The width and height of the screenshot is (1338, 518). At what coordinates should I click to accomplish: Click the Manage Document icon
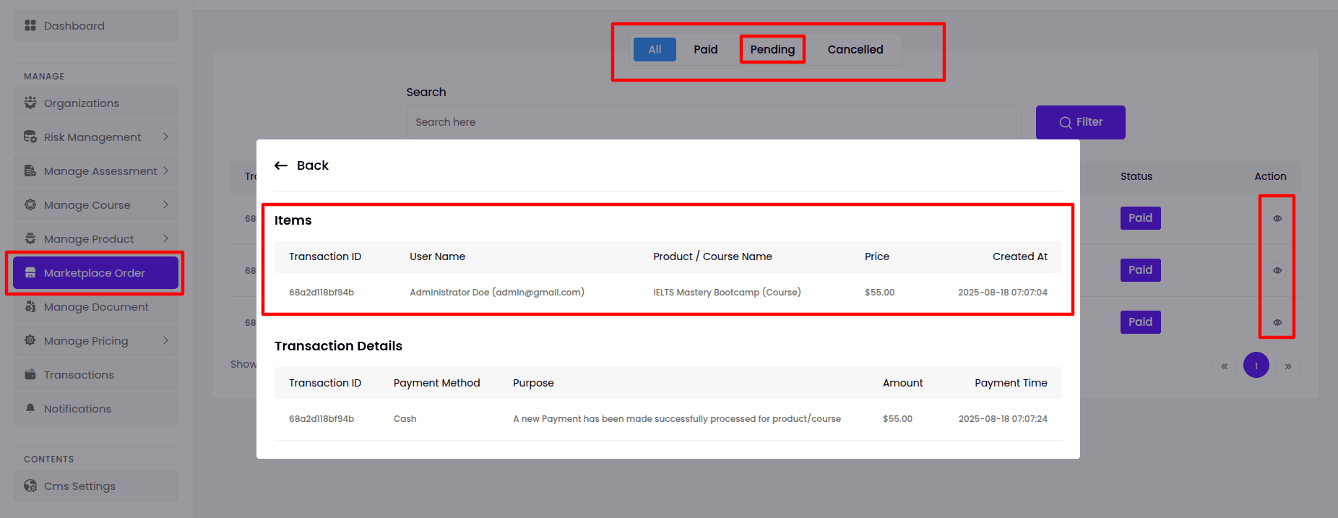[x=30, y=307]
